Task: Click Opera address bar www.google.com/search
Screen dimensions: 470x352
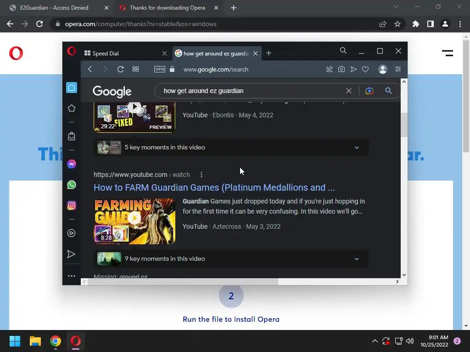Action: [x=216, y=70]
